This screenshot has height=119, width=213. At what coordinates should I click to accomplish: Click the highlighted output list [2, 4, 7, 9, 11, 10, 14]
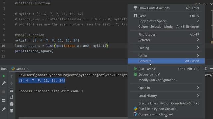click(42, 80)
